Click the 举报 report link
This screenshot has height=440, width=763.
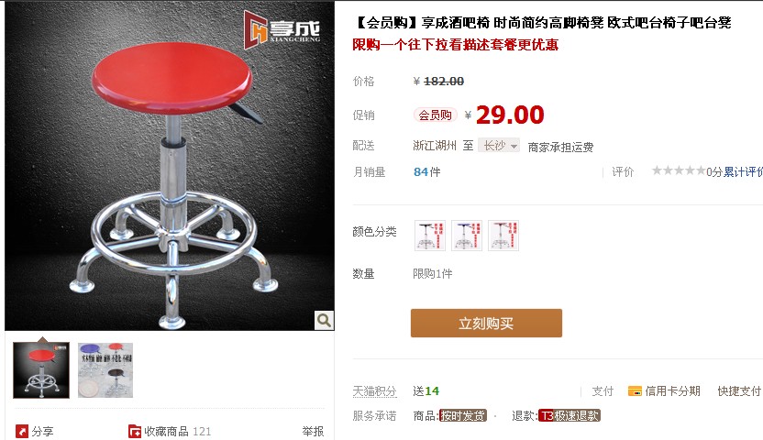[x=313, y=431]
